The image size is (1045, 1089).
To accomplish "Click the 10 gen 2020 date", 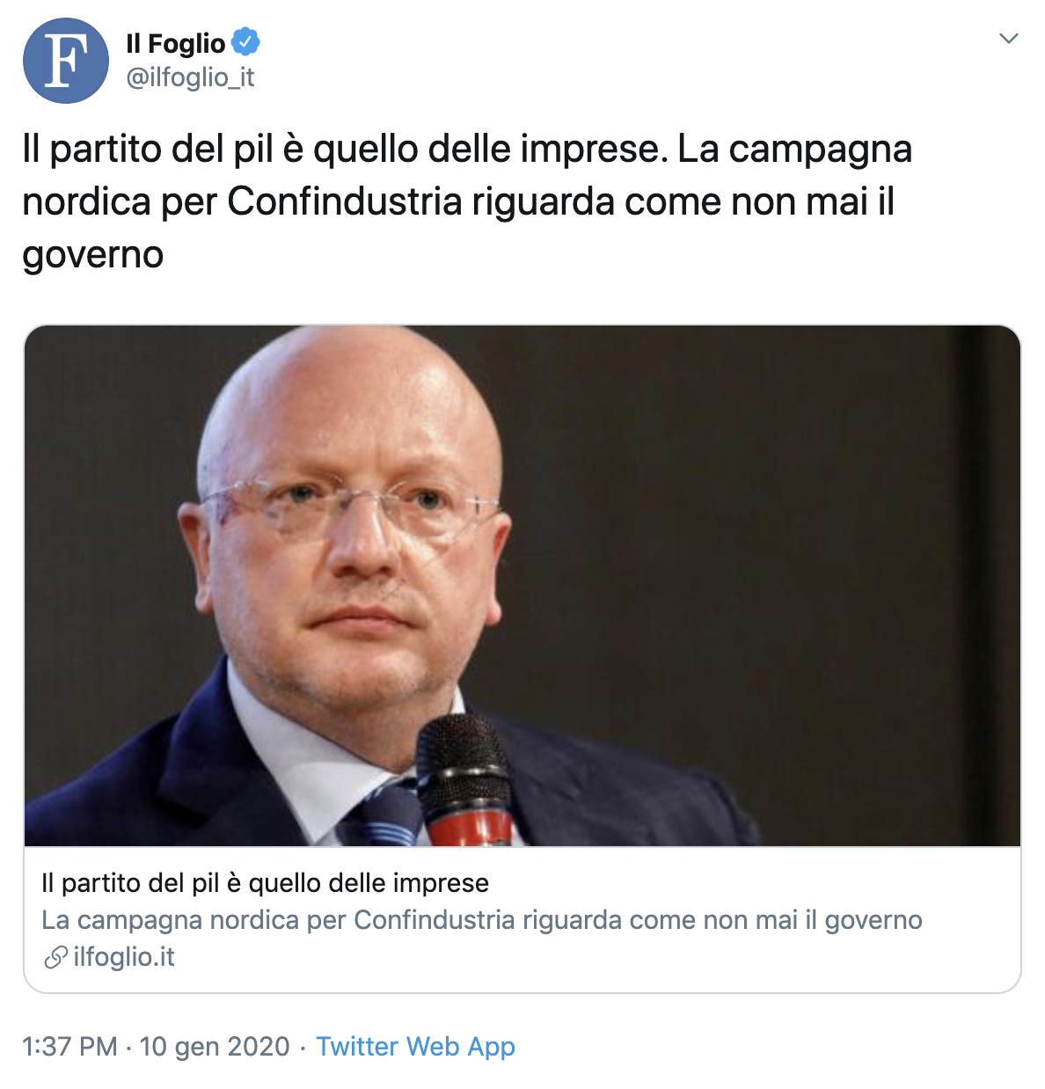I will pyautogui.click(x=215, y=1046).
